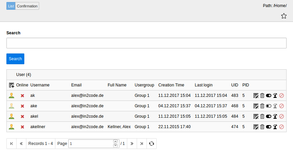Toggle the enabled switch for akellner
The width and height of the screenshot is (293, 152).
269,127
